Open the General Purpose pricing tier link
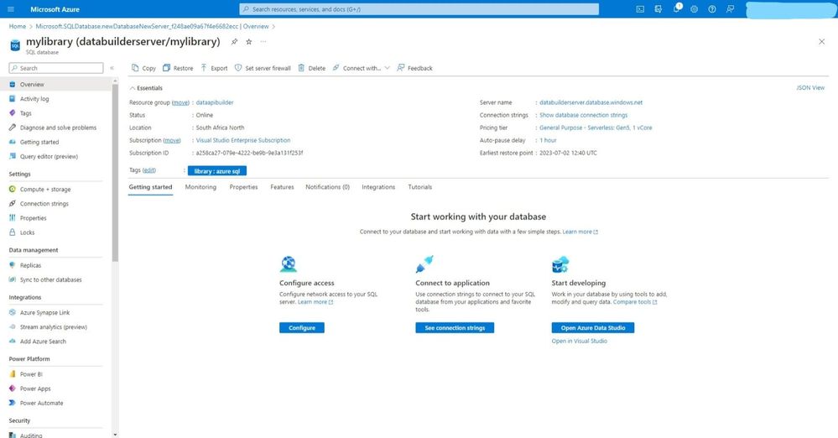The image size is (838, 438). (x=596, y=128)
